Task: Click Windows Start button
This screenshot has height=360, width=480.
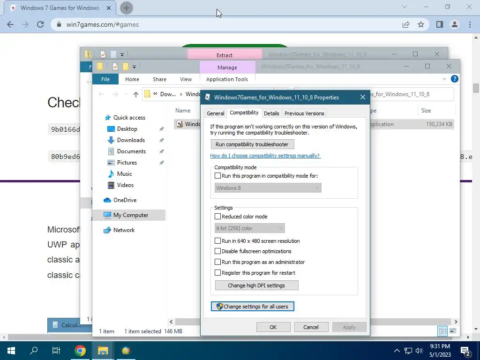Action: pos(11,351)
